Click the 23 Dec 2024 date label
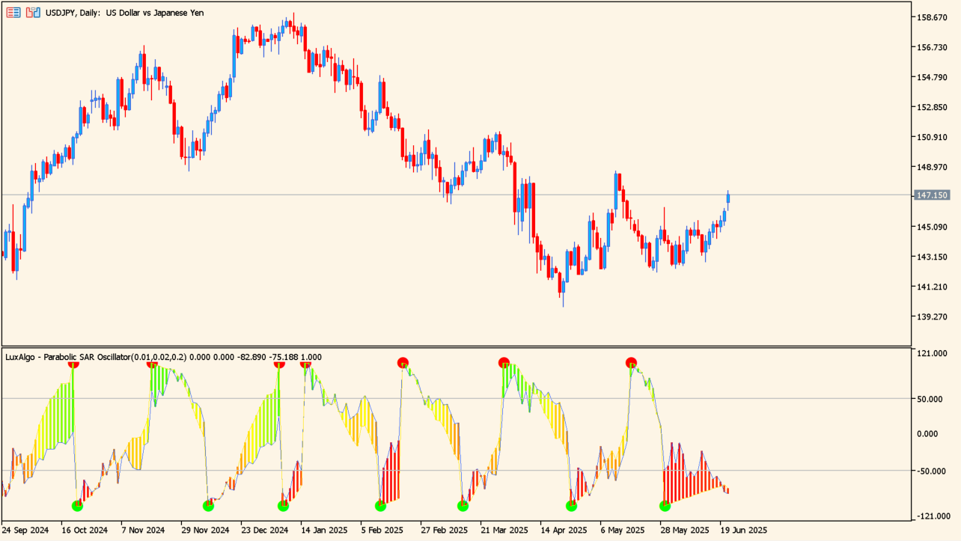 pos(264,530)
